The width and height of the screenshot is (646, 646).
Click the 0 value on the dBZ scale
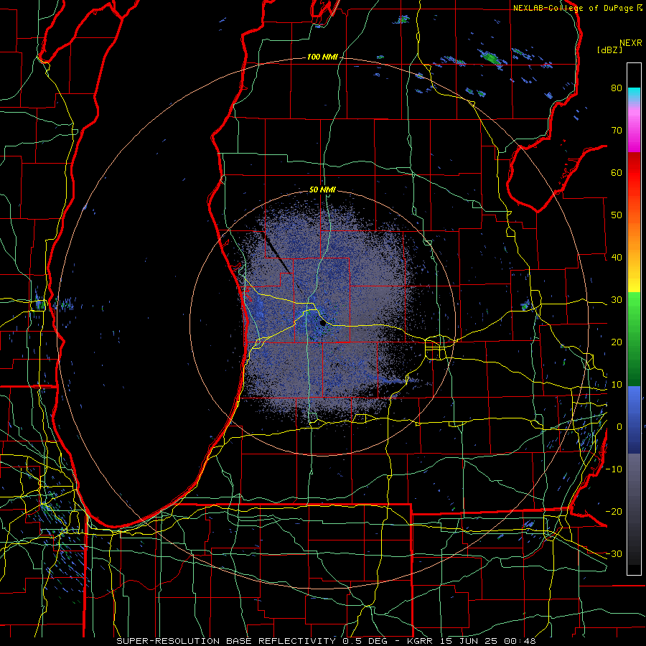(x=619, y=427)
